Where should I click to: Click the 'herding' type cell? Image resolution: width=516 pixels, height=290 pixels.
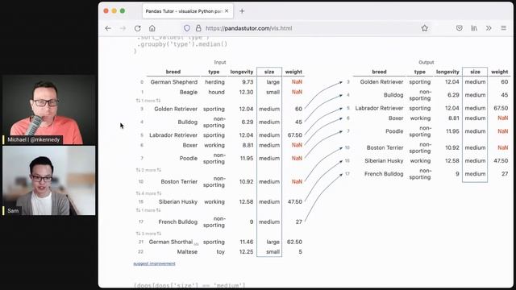[x=214, y=82]
